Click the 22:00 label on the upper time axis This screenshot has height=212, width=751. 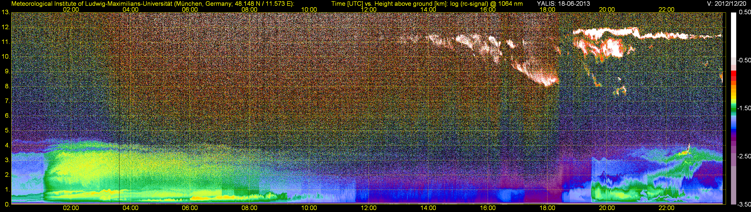666,9
